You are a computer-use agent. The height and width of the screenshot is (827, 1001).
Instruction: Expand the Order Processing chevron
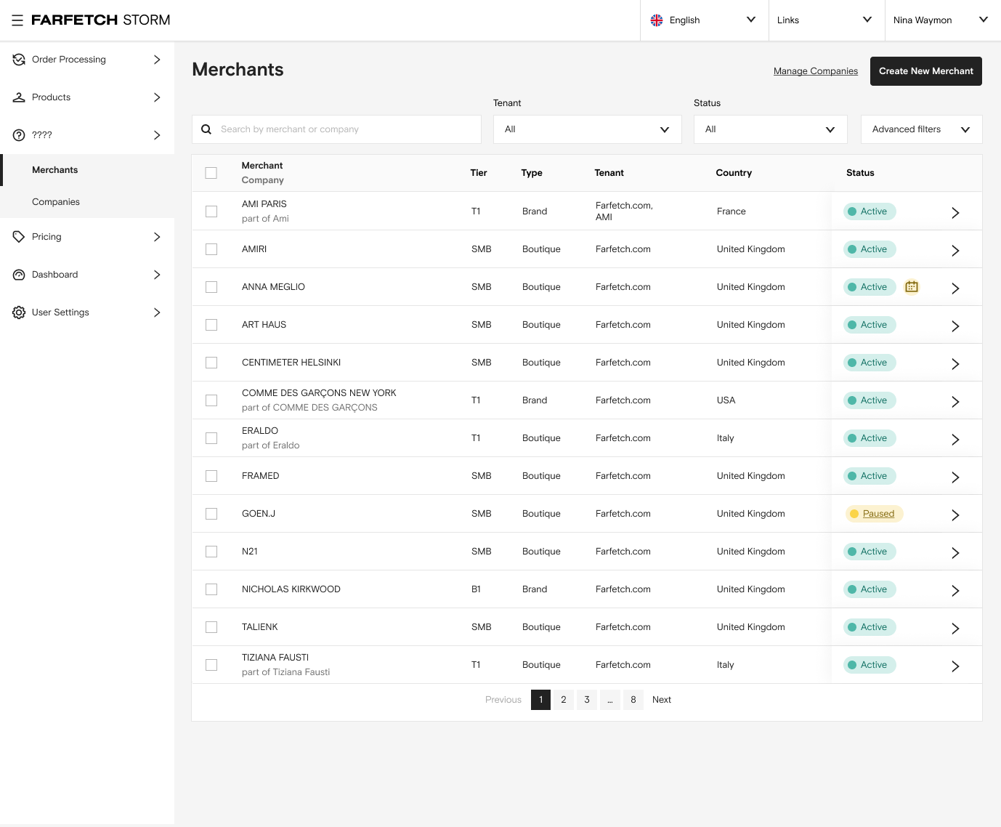157,60
